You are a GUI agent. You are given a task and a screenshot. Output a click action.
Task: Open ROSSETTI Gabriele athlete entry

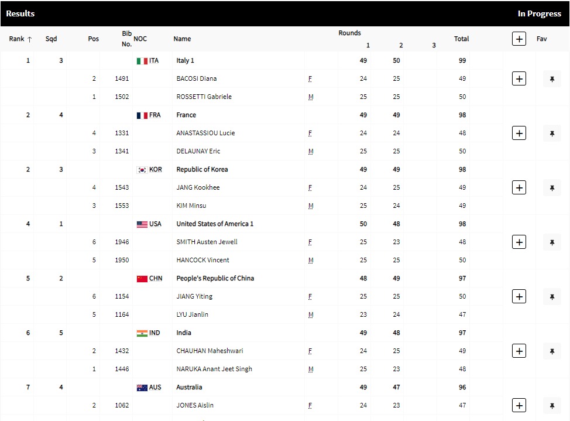(204, 97)
